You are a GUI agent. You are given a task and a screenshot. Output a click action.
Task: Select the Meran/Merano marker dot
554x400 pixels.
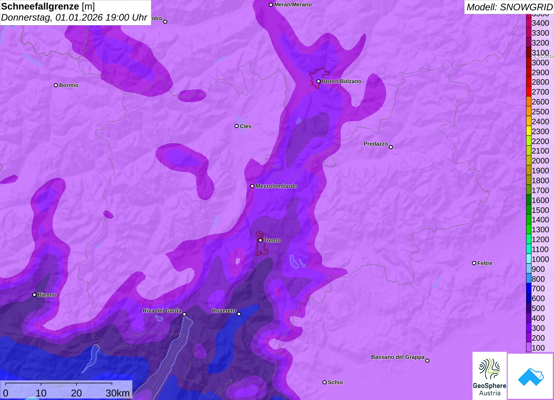coord(271,5)
